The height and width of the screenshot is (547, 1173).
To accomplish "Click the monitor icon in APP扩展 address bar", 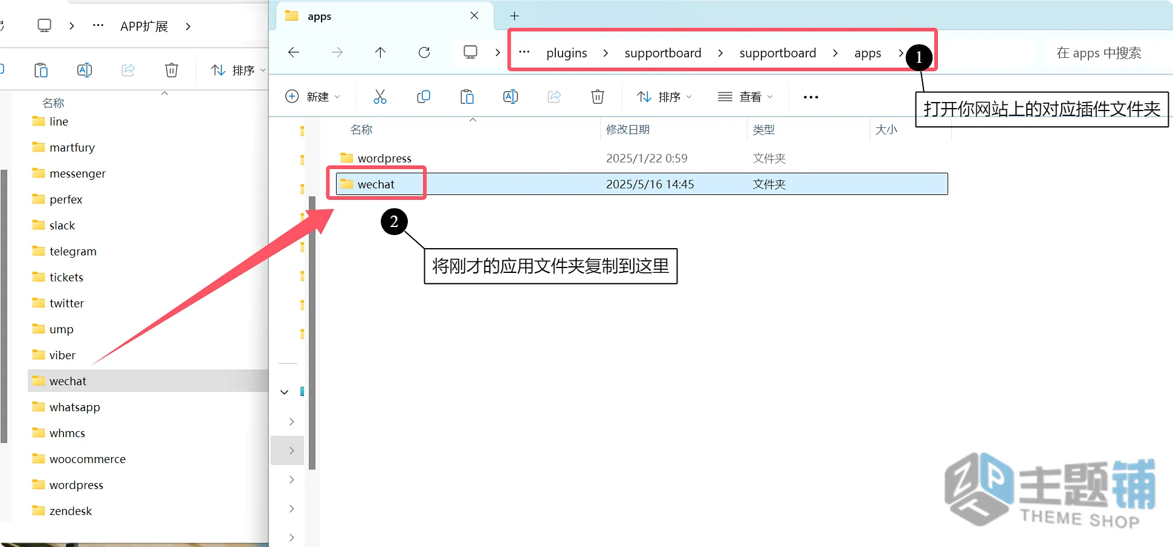I will (x=44, y=26).
